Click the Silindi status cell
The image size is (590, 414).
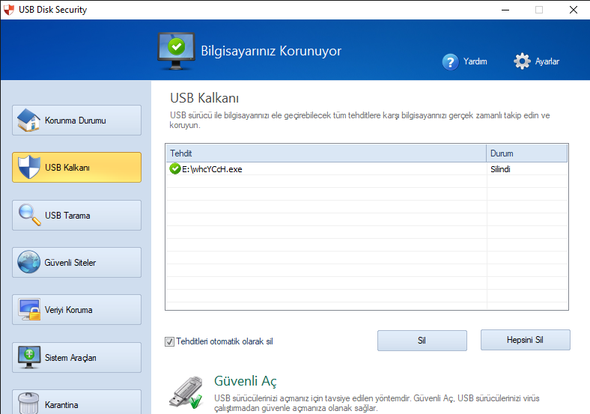(x=527, y=169)
